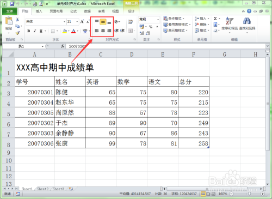The image size is (272, 199).
Task: Apply fill color with the paint bucket
Action: click(65, 31)
